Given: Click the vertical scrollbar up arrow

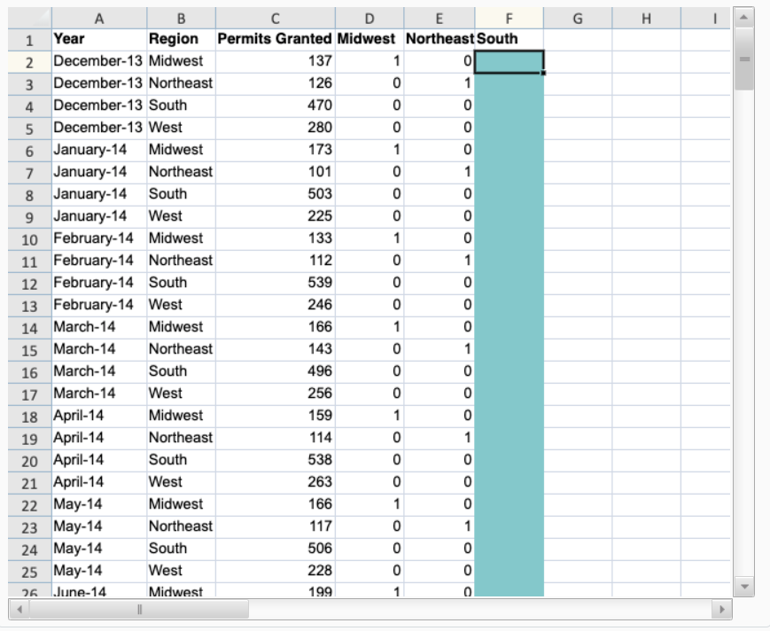Looking at the screenshot, I should coord(743,17).
